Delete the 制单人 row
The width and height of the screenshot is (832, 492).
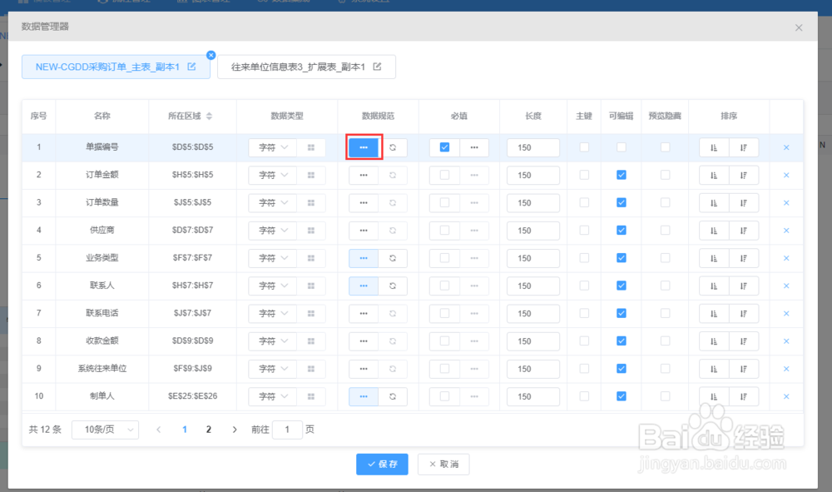786,396
